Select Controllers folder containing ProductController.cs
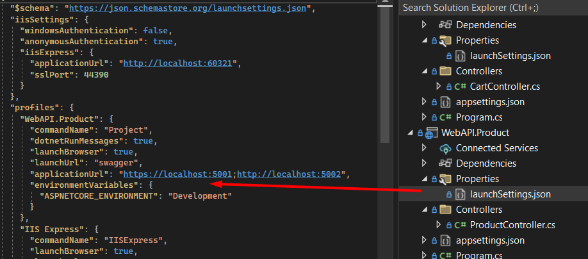Screen dimensions: 588x259 [x=479, y=210]
